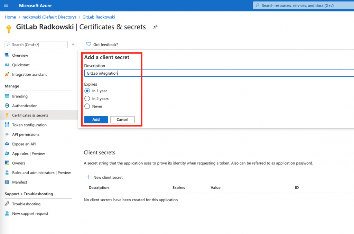This screenshot has height=234, width=354.
Task: Focus the Description text field
Action: [x=219, y=73]
